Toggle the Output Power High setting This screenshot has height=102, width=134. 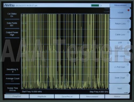click(12, 34)
